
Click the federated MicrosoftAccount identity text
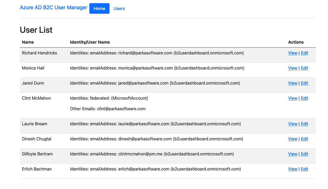[109, 98]
